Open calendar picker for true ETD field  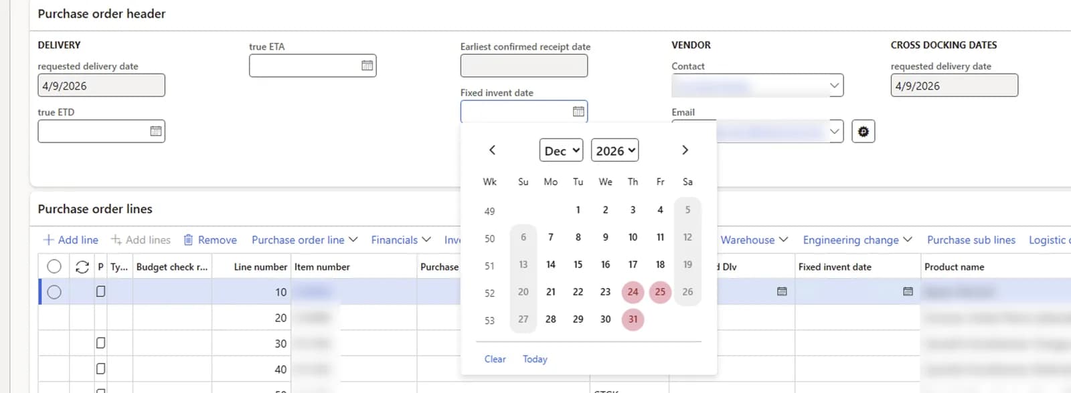(x=155, y=131)
